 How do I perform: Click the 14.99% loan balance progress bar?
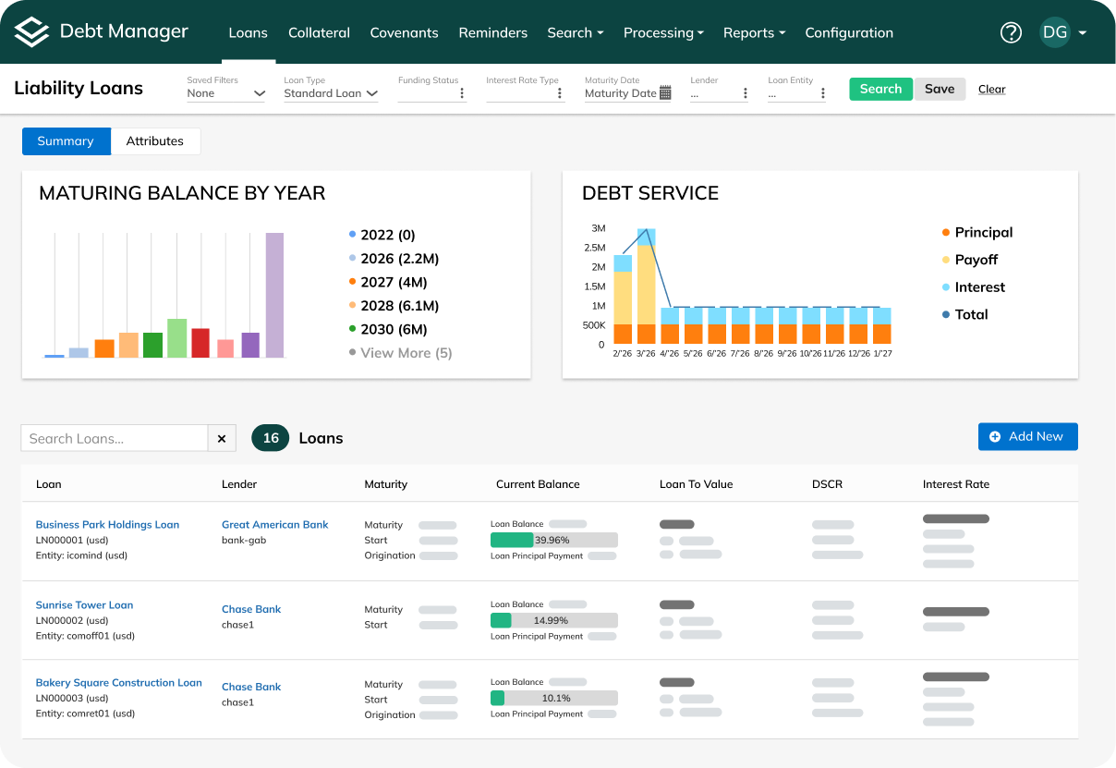pos(553,620)
